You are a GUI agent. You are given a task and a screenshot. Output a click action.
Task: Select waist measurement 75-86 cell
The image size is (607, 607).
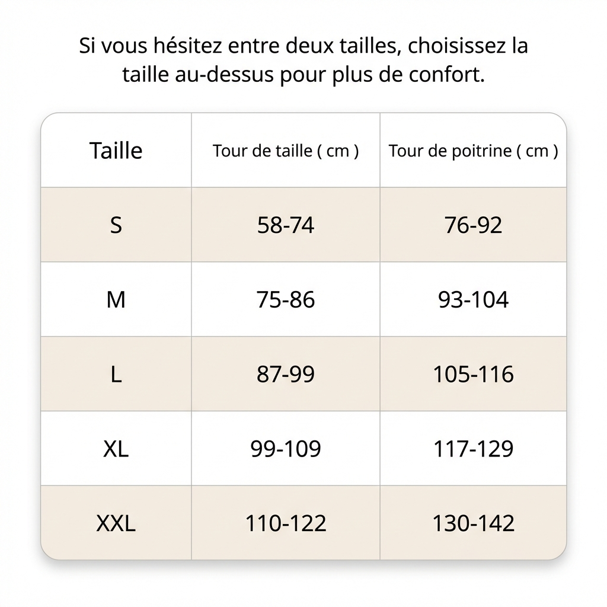pos(286,300)
